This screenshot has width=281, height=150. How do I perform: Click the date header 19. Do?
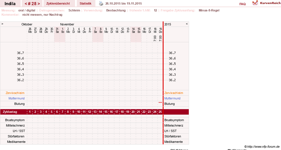click(x=161, y=30)
